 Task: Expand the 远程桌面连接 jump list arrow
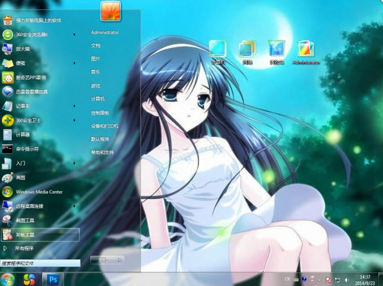pos(74,206)
